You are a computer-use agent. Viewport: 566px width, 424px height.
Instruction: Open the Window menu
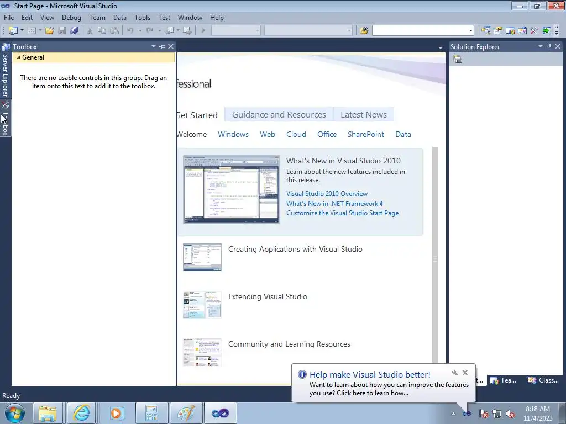190,17
